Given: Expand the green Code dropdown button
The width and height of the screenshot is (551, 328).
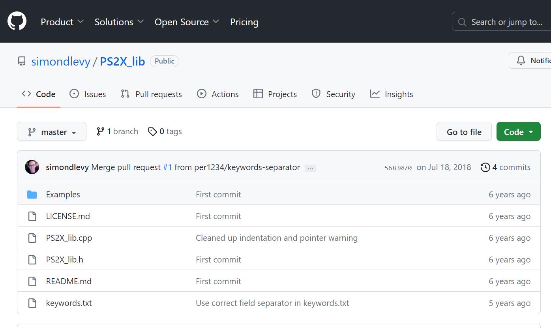Looking at the screenshot, I should [518, 132].
